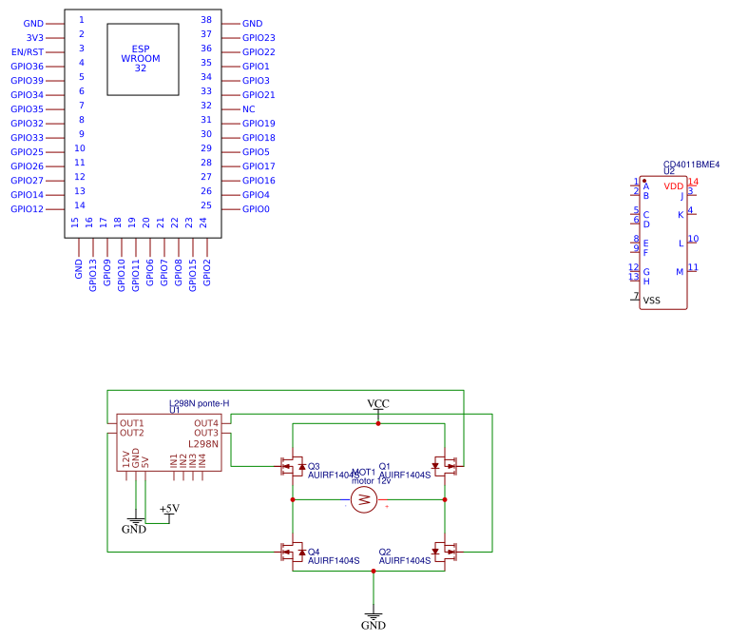Click the 'L298N ponte-H' title label
Viewport: 729px width, 641px height.
coord(199,403)
